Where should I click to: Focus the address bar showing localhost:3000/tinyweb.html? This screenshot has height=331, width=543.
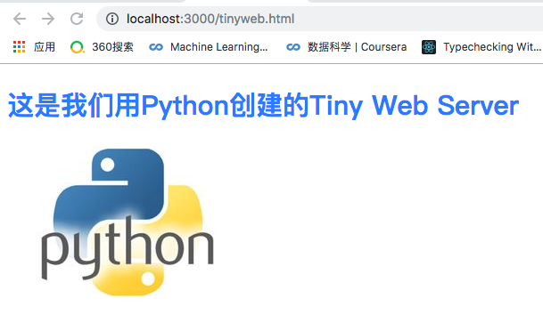[x=318, y=19]
